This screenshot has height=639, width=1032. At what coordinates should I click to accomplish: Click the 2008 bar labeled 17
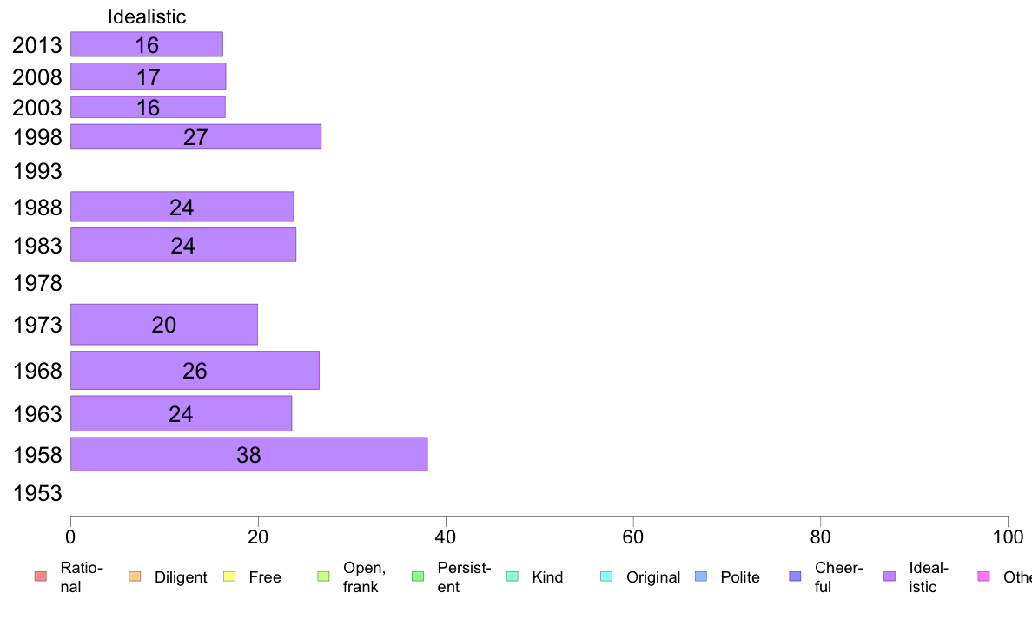148,76
